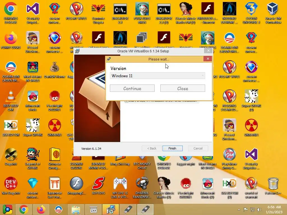Select the BEEP BEEP CAR cone icon
This screenshot has width=287, height=215.
point(11,101)
